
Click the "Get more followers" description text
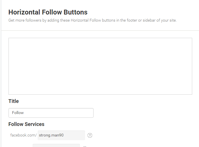(92, 20)
